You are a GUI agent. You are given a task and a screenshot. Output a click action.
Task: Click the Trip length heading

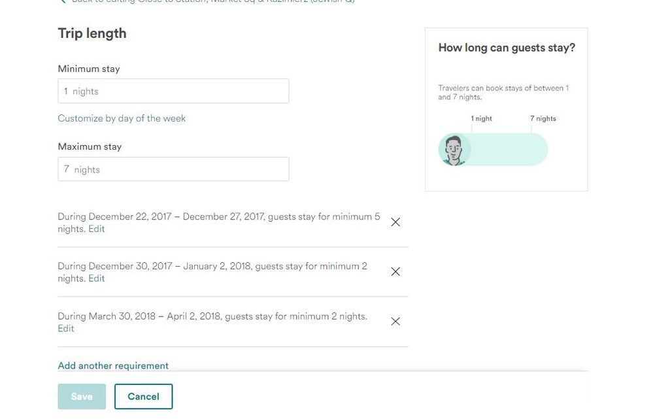tap(92, 33)
